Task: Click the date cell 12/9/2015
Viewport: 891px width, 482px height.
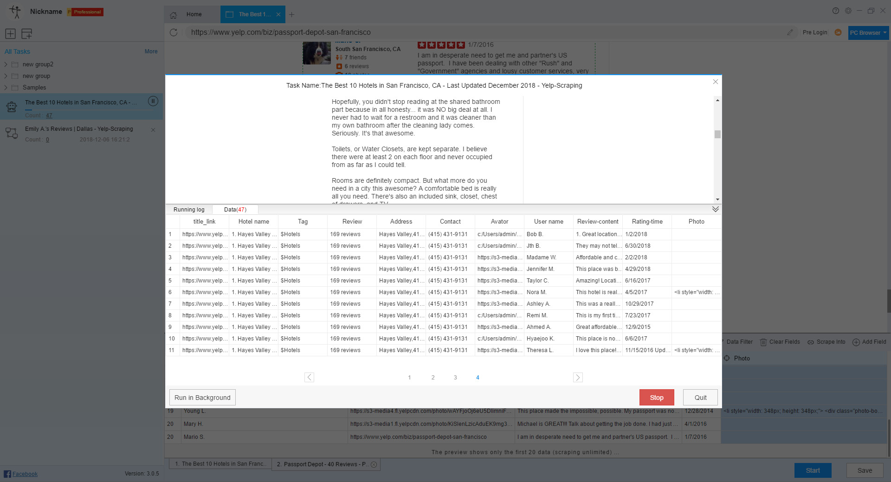Action: pos(647,327)
